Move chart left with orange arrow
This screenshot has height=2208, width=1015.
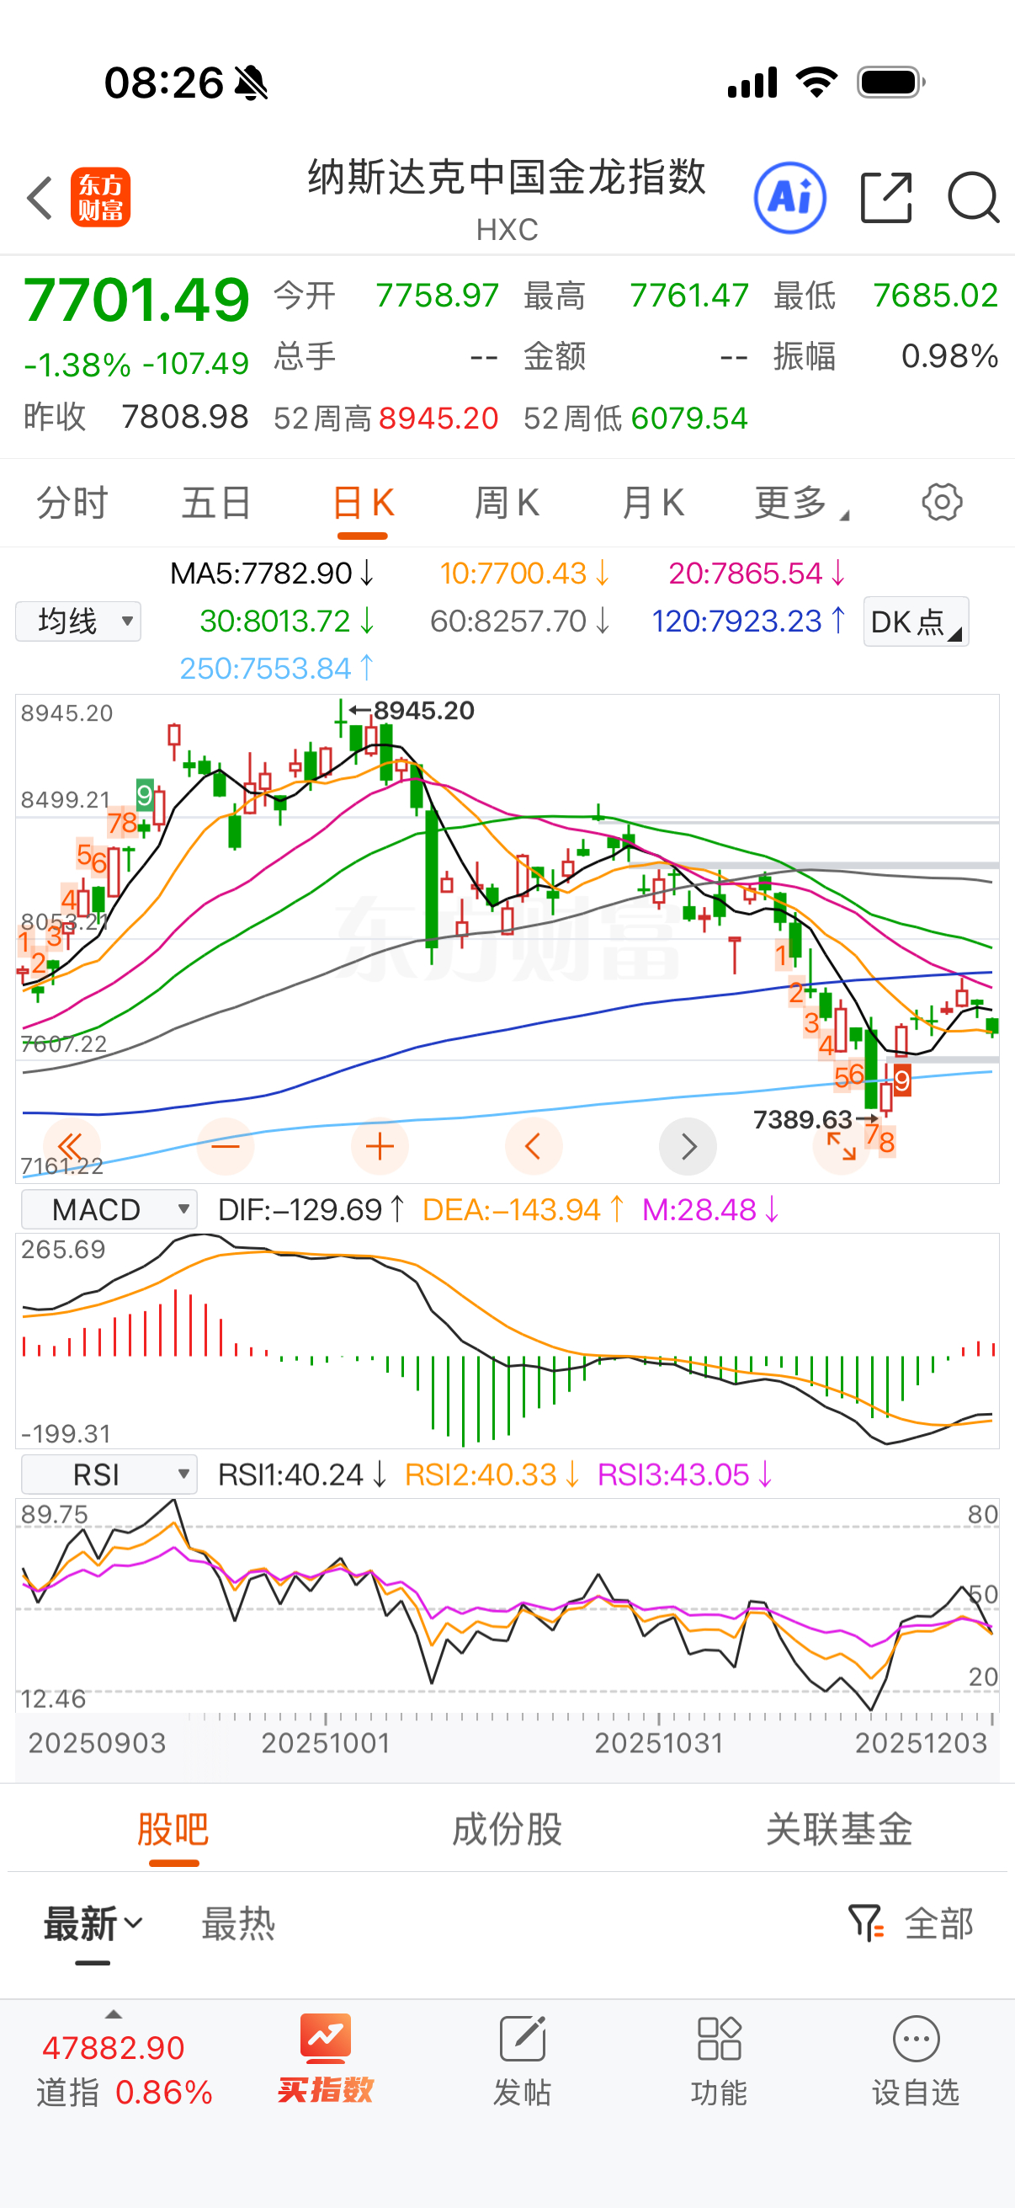click(534, 1146)
